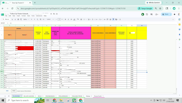Open comments history icon
This screenshot has height=103, width=182.
pos(151,14)
